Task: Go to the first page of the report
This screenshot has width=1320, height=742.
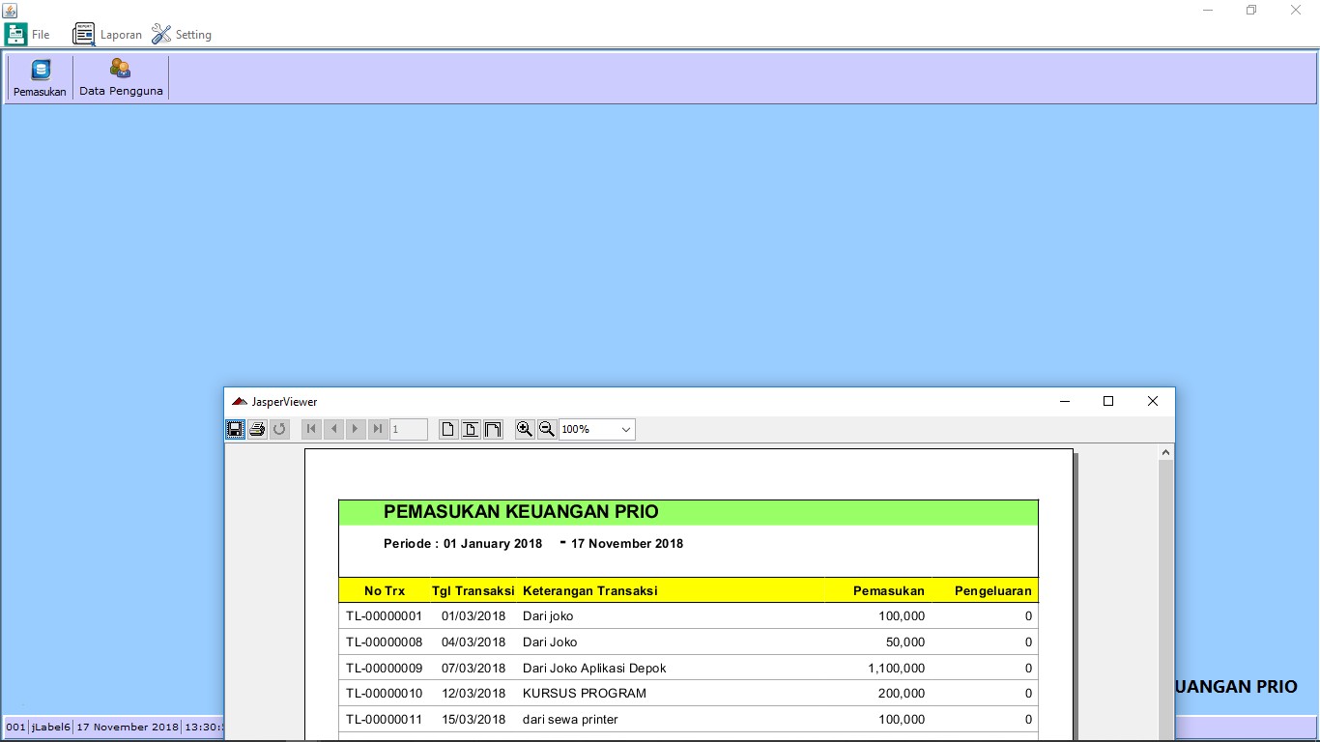Action: pyautogui.click(x=310, y=429)
